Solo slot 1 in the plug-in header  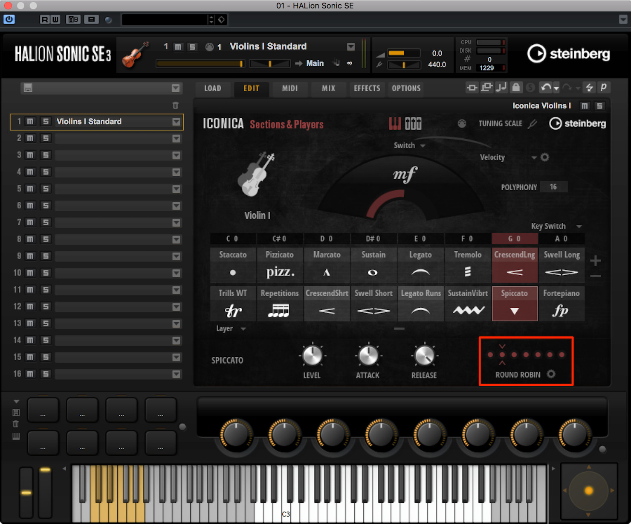[192, 47]
